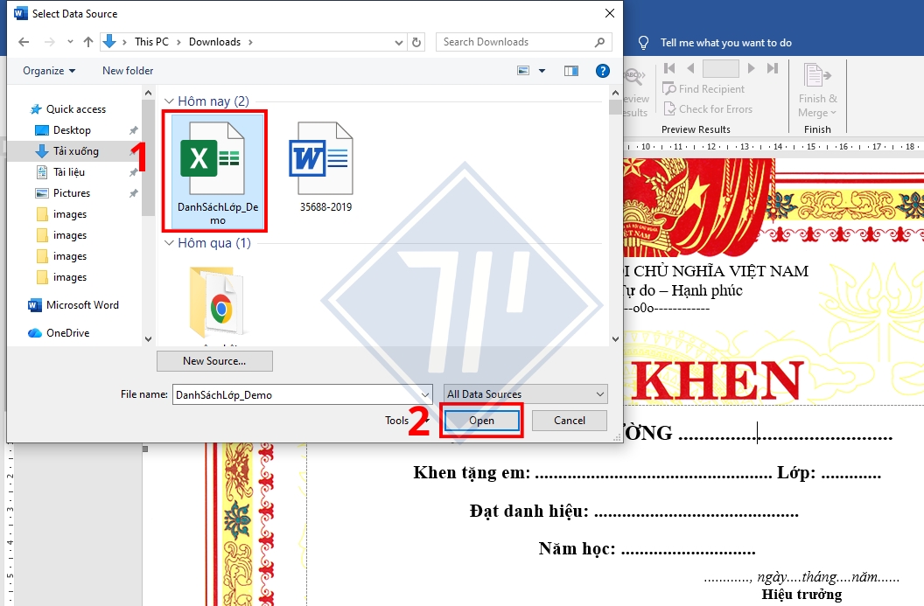Close the Select Data Source dialog
This screenshot has height=606, width=924.
[x=610, y=13]
